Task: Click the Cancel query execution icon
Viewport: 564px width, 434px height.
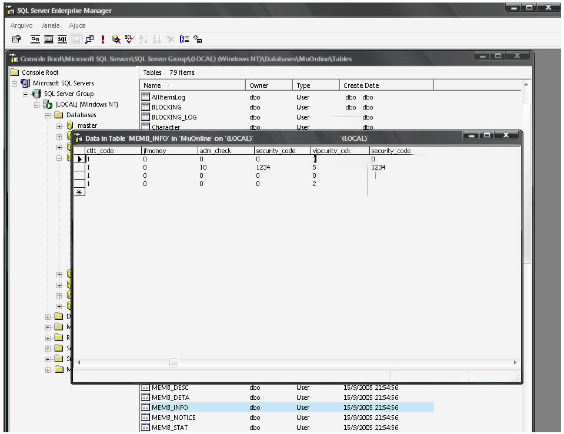Action: pyautogui.click(x=116, y=39)
